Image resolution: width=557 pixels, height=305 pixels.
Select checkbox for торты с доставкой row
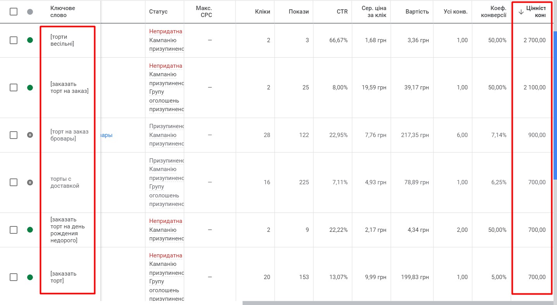coord(14,182)
